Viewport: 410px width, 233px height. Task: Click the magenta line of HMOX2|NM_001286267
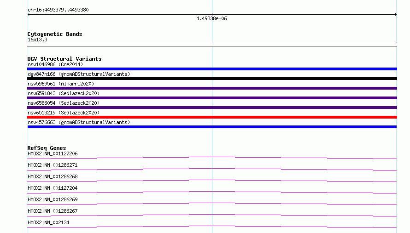tap(212, 215)
